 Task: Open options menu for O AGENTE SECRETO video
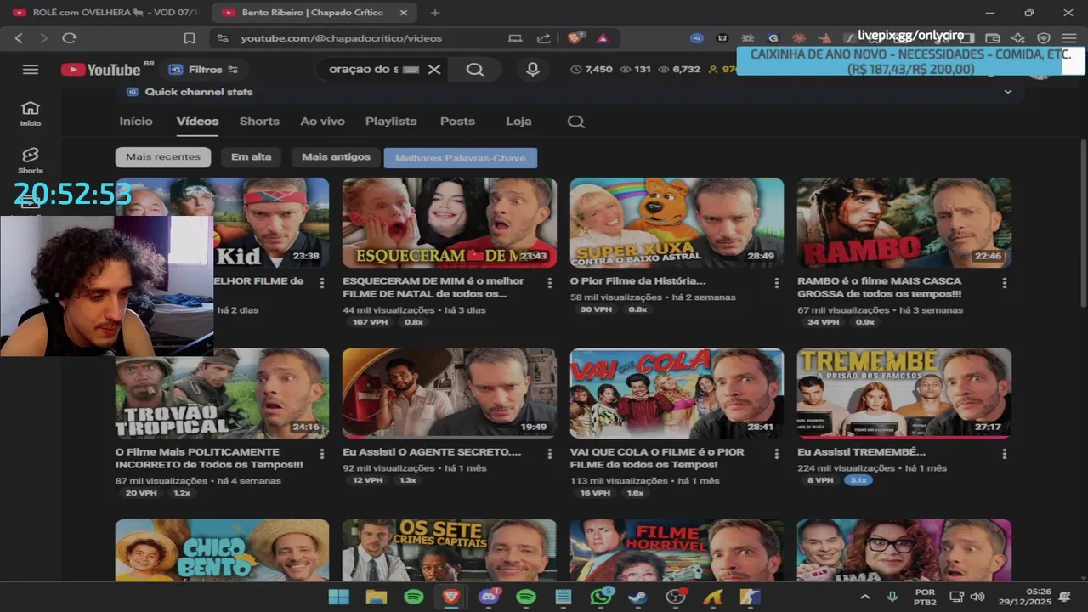549,454
